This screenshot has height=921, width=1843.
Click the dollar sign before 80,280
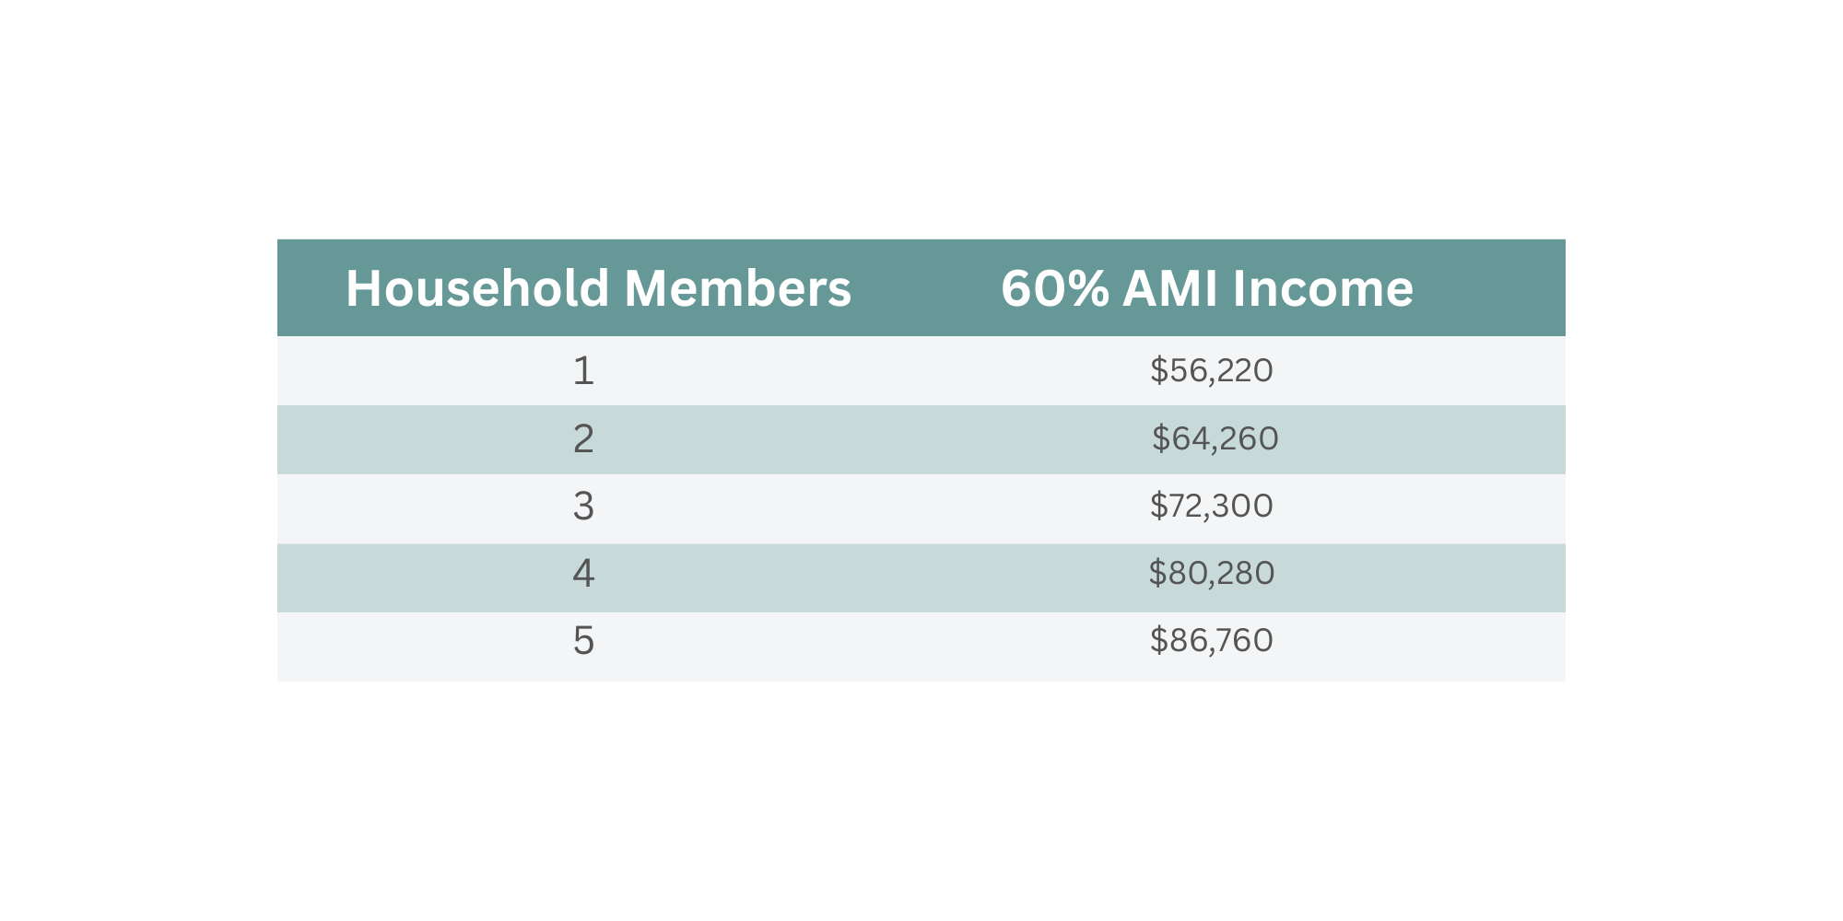coord(1157,573)
